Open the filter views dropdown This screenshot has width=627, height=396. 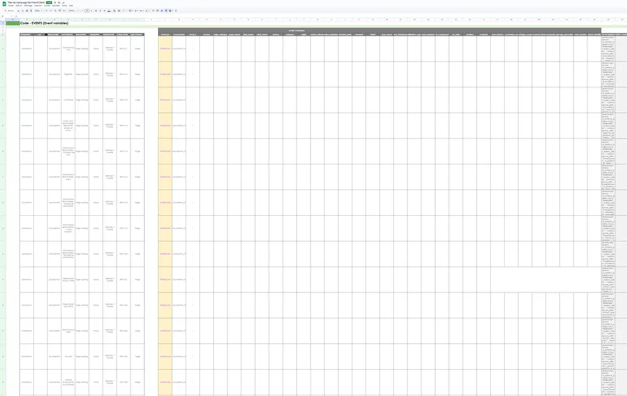[x=171, y=11]
